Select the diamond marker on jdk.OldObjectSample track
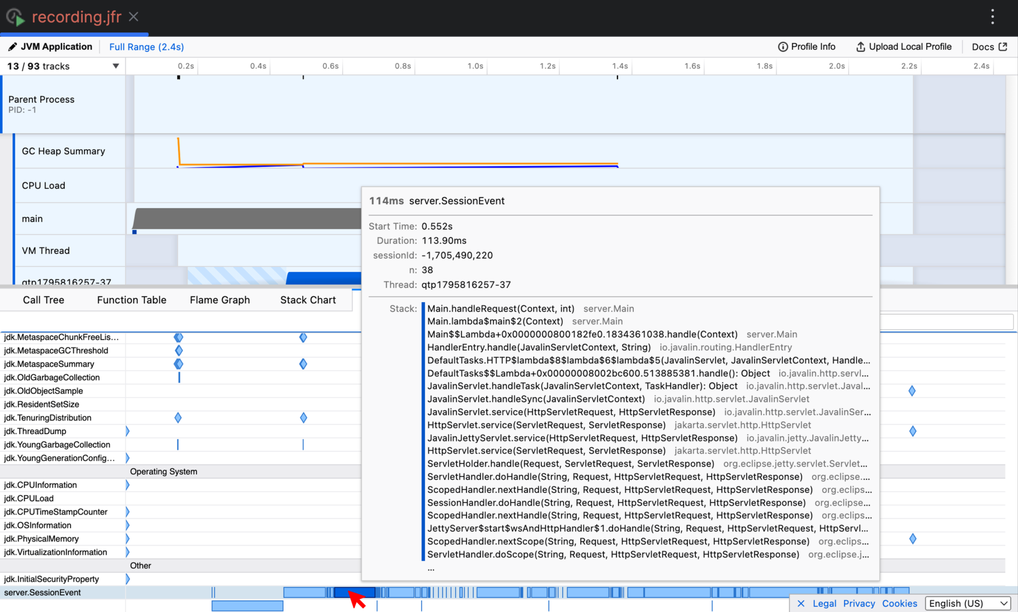This screenshot has width=1018, height=612. (x=912, y=391)
